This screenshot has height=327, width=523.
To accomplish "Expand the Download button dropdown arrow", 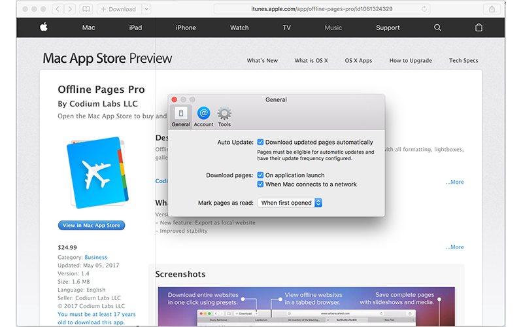I will point(146,9).
